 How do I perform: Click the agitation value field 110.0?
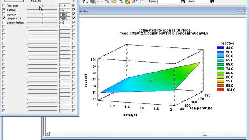[65, 14]
